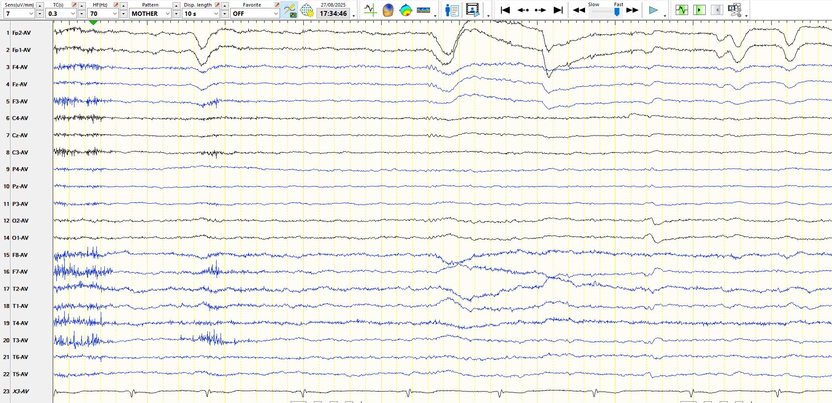
Task: Toggle the green page forward marker button
Action: (x=699, y=10)
